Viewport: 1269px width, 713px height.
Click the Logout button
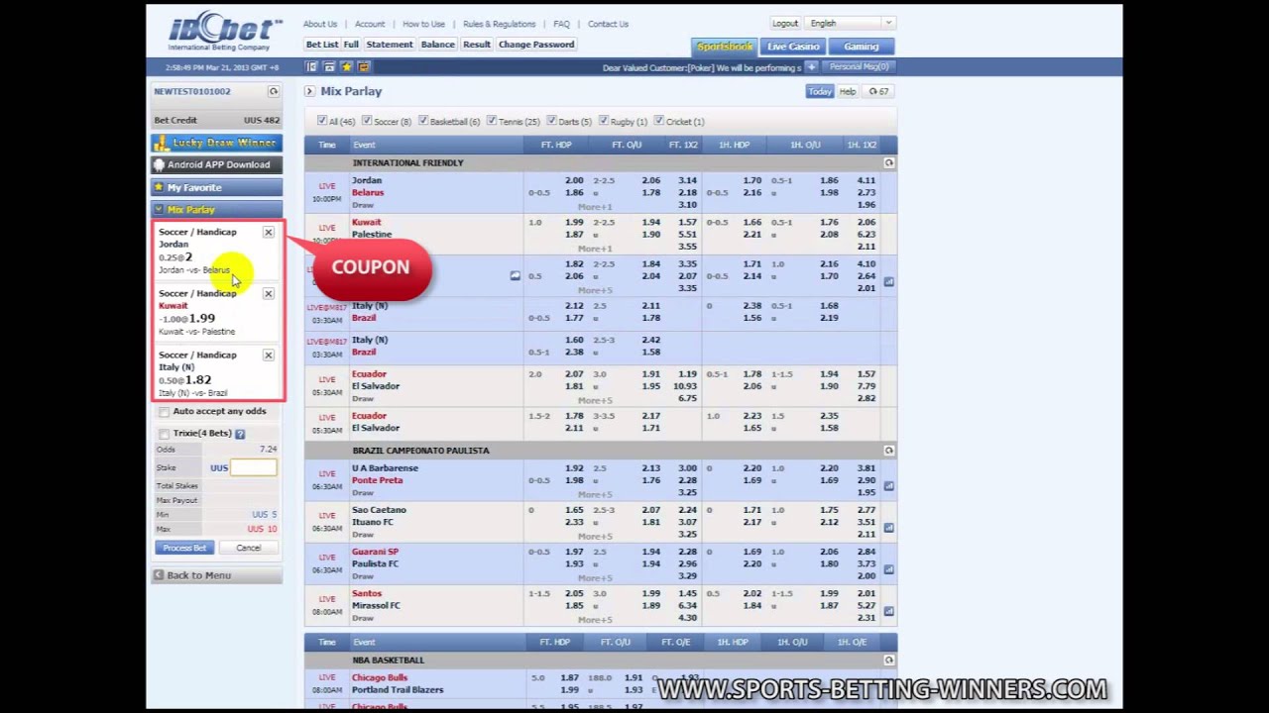[785, 23]
